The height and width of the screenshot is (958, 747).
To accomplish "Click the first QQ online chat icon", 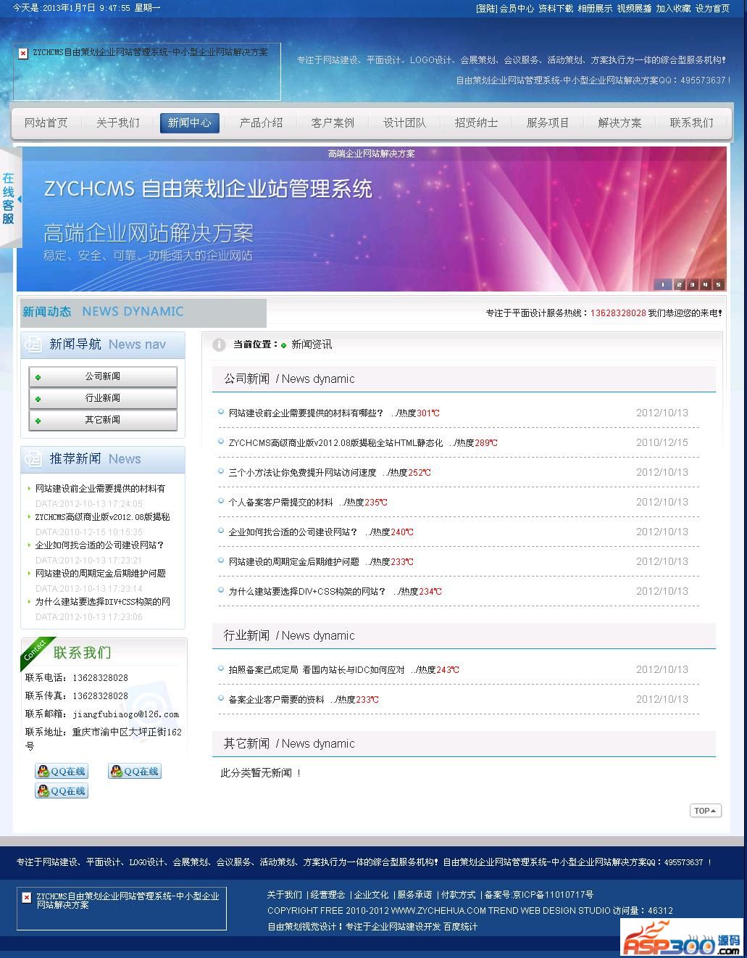I will click(62, 772).
